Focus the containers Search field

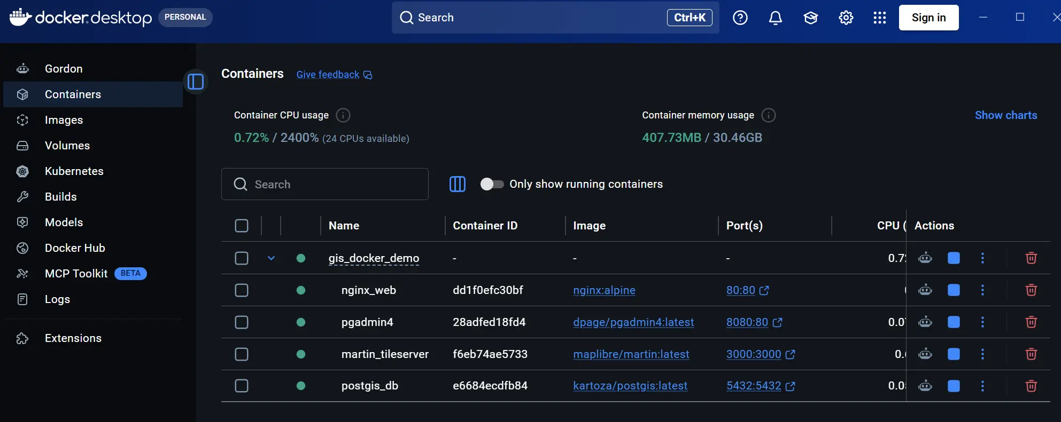click(325, 184)
